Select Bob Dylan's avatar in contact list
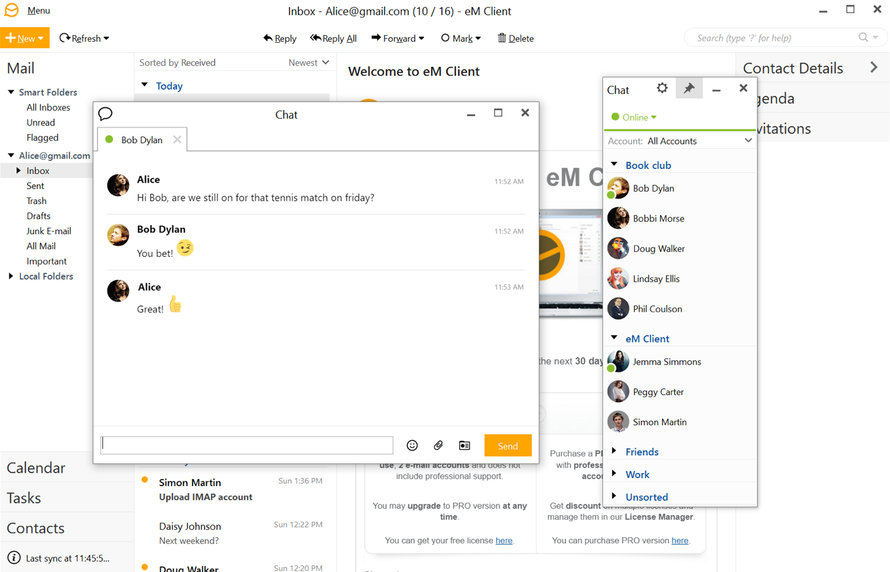Viewport: 890px width, 572px height. coord(618,188)
